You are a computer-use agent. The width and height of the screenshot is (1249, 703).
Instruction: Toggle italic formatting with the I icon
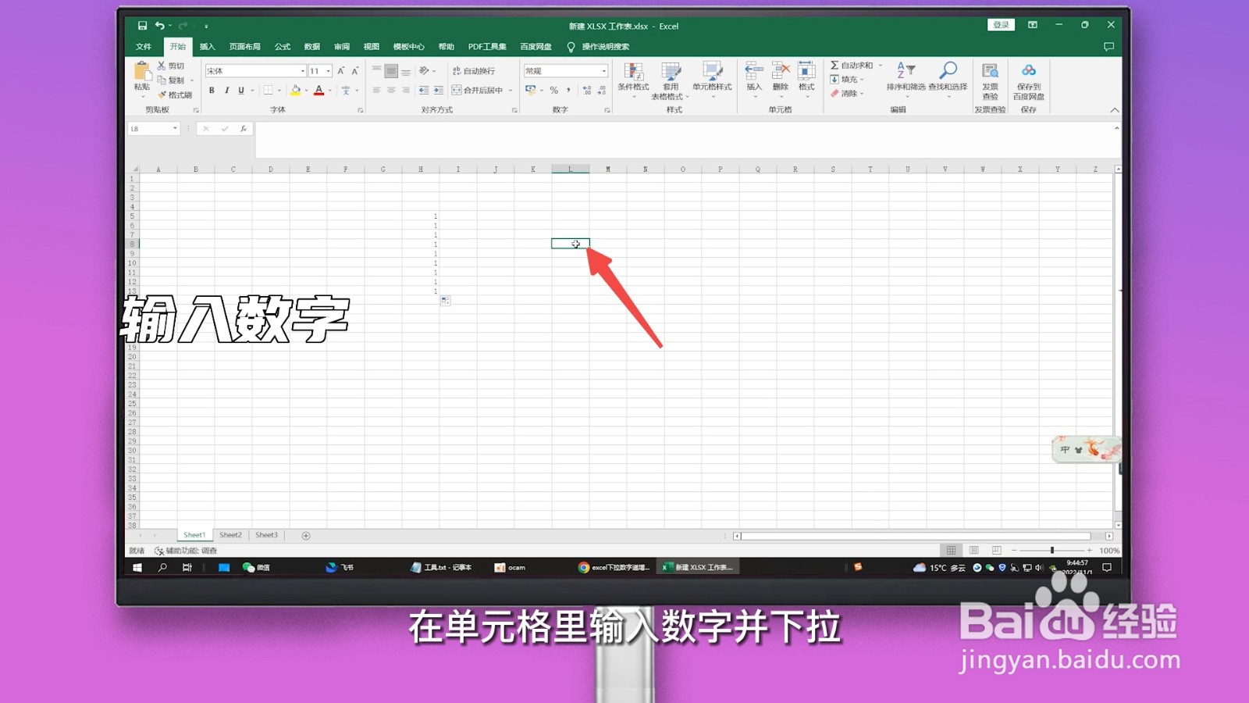226,90
